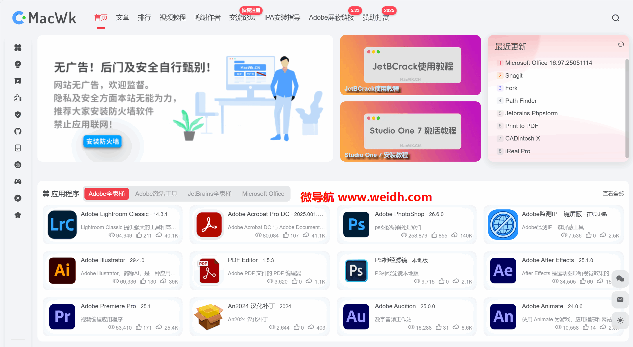Click the email envelope floating icon

(x=620, y=299)
